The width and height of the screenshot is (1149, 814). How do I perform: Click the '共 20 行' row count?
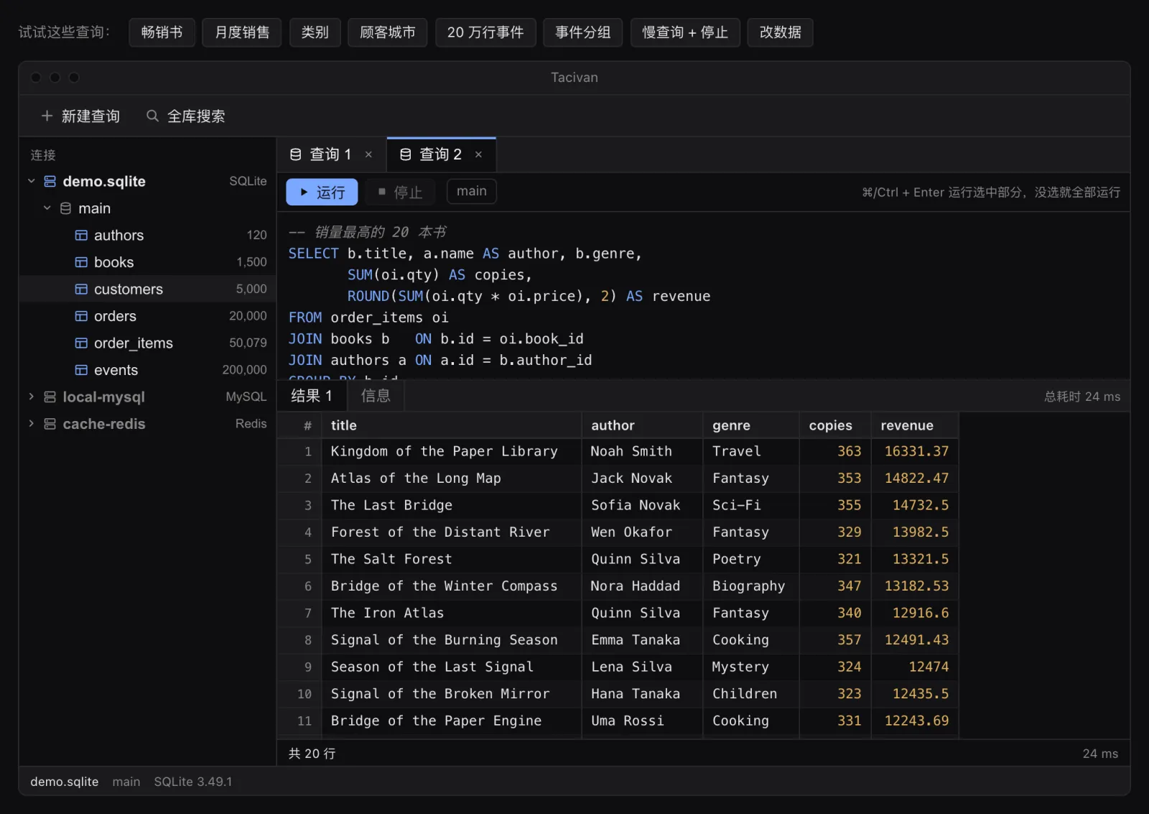click(312, 754)
